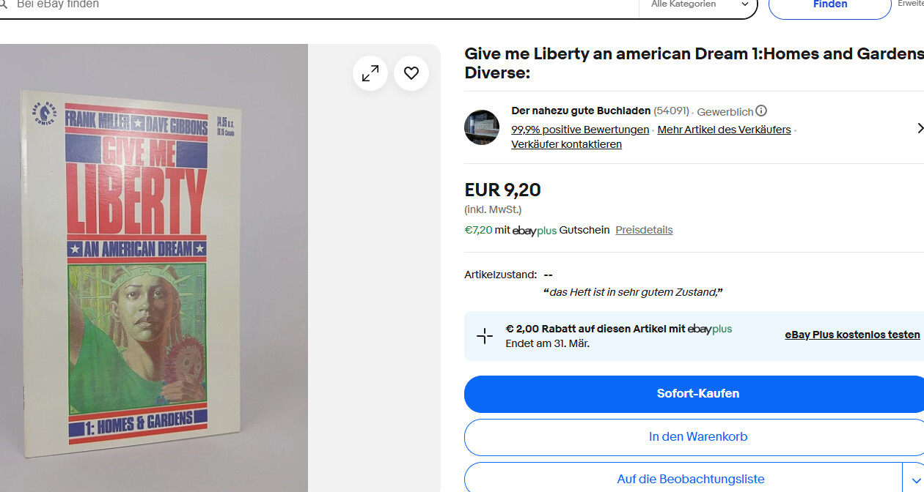
Task: Add item to favorites with heart icon
Action: pos(411,73)
